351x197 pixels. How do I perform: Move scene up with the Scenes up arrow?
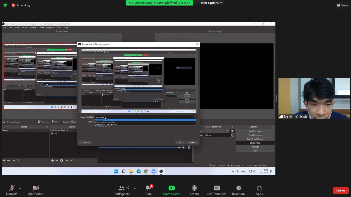14,160
